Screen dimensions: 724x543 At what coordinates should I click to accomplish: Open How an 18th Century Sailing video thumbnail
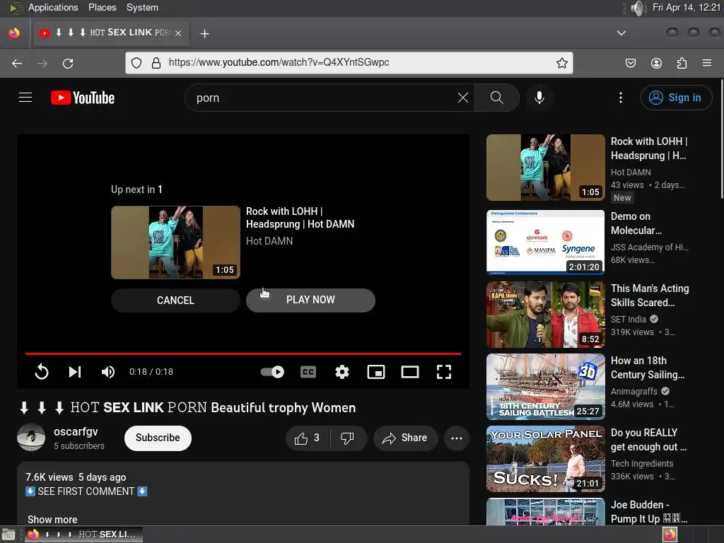(x=545, y=387)
